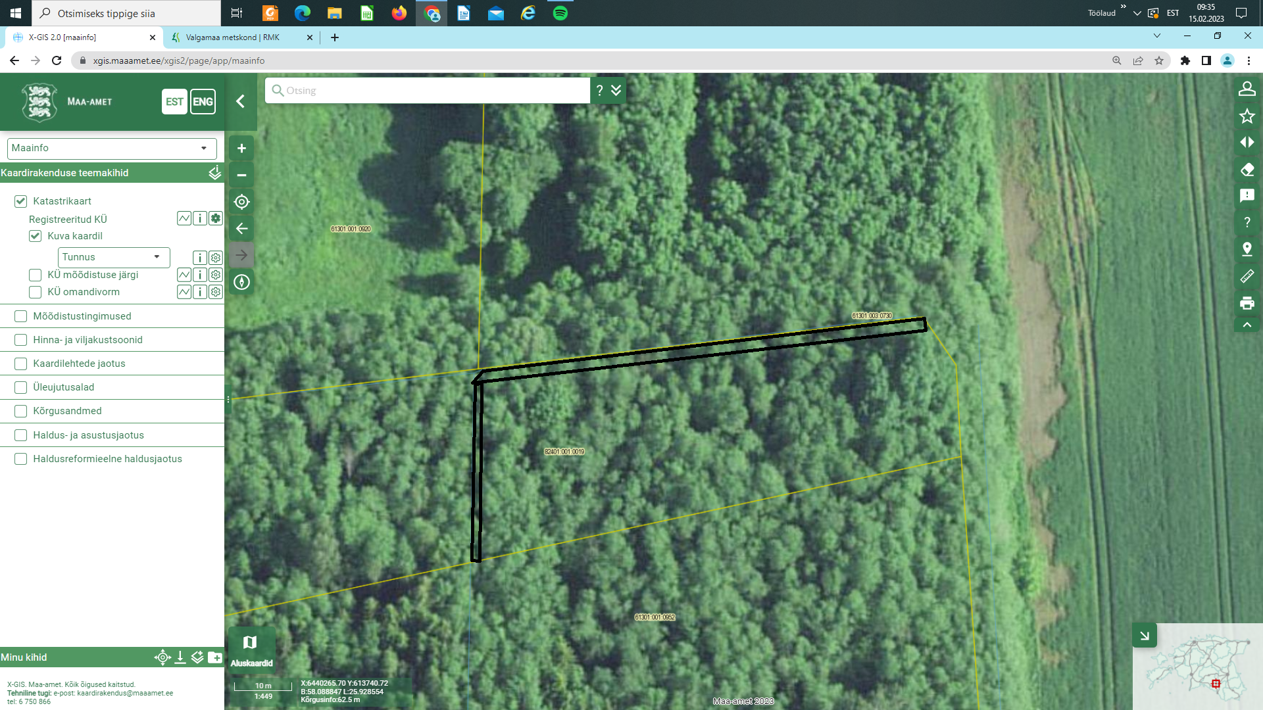This screenshot has height=710, width=1263.
Task: Switch language to ENG
Action: (x=203, y=102)
